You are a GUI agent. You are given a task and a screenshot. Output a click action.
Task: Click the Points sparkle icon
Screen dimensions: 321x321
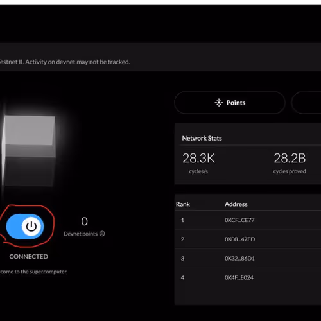point(219,103)
